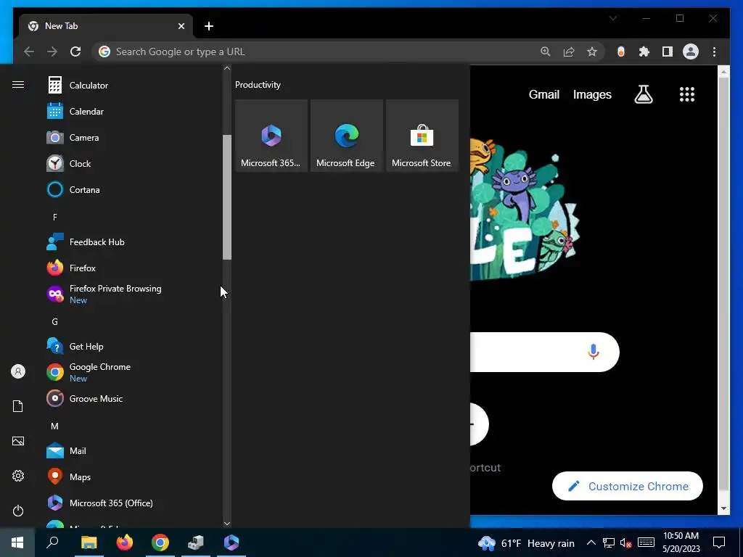
Task: Bookmark this tab with the star icon
Action: (592, 51)
